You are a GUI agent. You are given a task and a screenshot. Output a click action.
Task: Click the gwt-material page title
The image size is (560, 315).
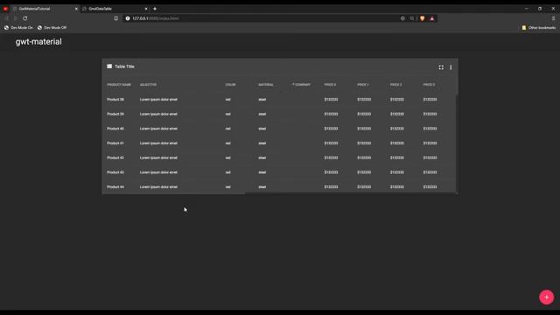tap(38, 42)
